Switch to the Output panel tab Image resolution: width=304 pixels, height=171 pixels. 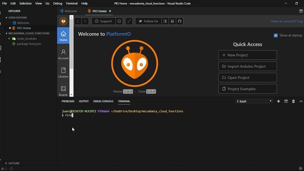click(84, 101)
